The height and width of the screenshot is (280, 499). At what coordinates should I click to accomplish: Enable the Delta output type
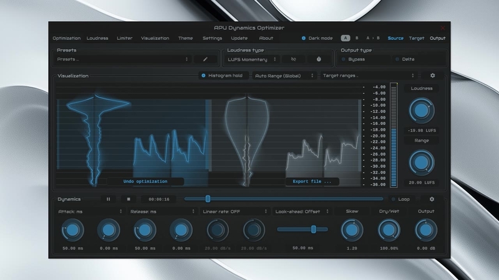click(404, 59)
